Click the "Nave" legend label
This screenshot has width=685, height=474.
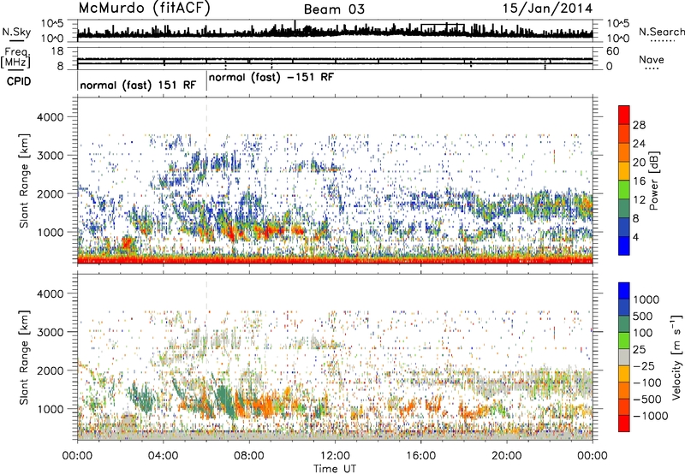pyautogui.click(x=651, y=59)
